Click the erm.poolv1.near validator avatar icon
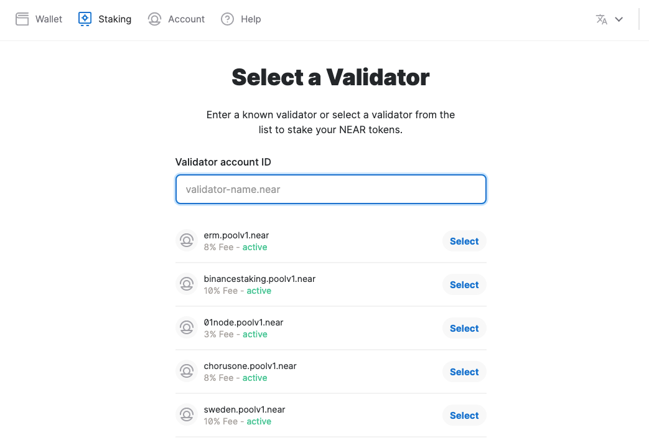 [187, 241]
